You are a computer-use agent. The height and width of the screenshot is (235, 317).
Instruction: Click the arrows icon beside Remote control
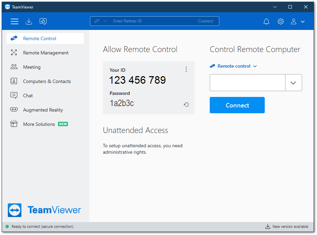coord(212,66)
